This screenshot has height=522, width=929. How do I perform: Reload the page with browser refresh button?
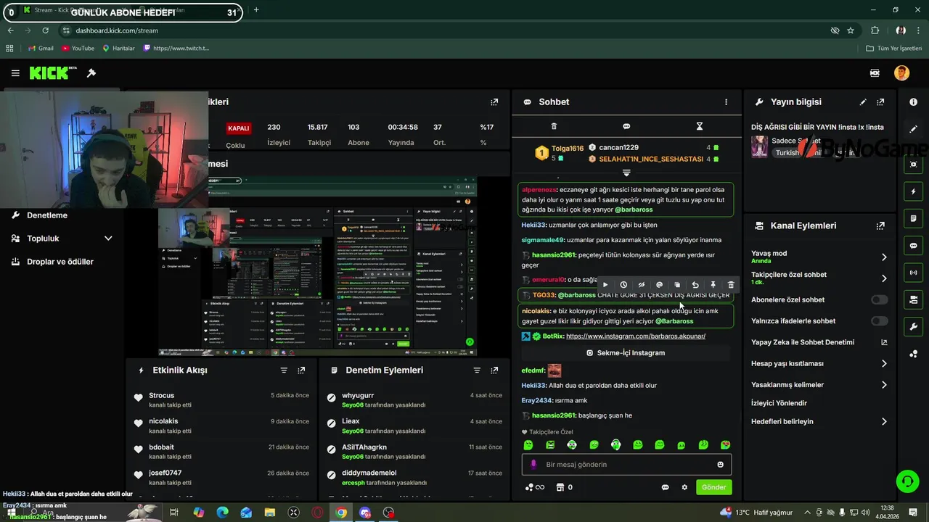coord(46,30)
